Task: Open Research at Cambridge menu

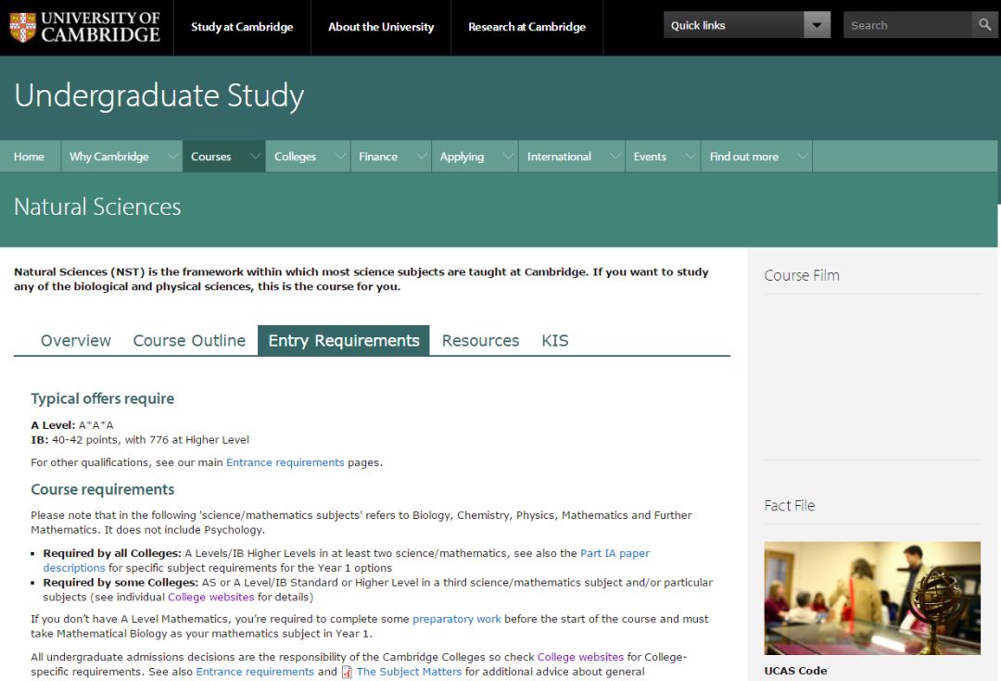Action: click(x=526, y=27)
